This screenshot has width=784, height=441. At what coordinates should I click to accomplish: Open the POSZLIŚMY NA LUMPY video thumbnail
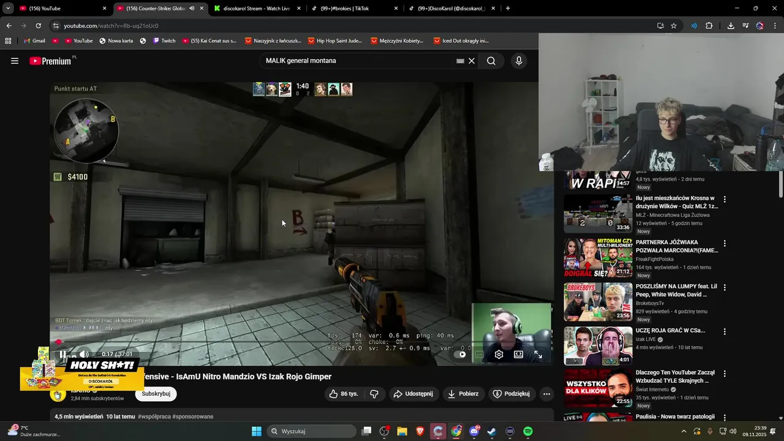point(598,302)
